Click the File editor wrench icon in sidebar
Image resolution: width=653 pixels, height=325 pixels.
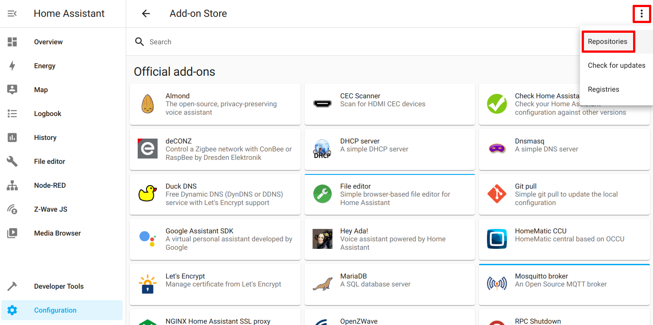pos(12,161)
